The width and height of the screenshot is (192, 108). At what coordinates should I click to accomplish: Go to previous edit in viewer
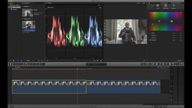pos(94,61)
